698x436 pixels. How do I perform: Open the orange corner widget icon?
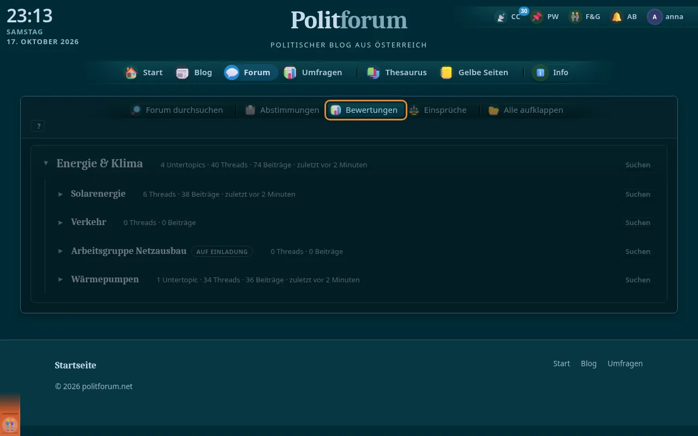[x=10, y=424]
